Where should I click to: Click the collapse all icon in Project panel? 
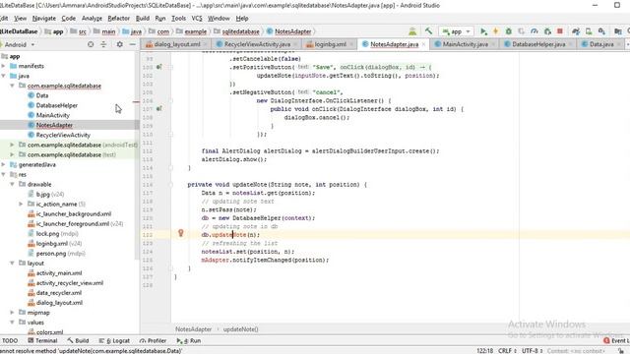pos(103,44)
